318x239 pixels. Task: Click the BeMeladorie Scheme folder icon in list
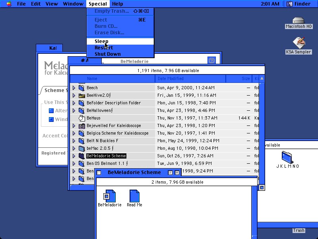[x=81, y=156]
